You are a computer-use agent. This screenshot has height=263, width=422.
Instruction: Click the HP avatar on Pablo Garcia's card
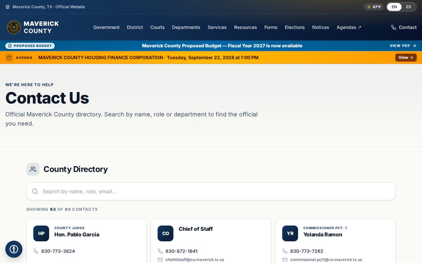(41, 233)
